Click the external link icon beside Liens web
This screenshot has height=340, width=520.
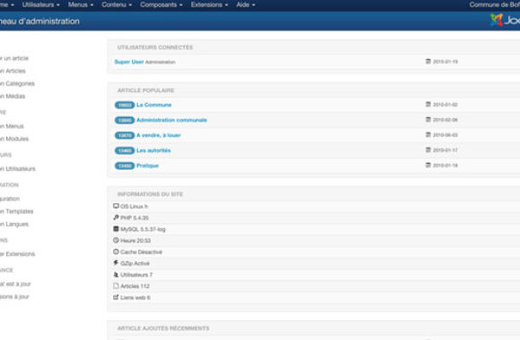coord(116,297)
